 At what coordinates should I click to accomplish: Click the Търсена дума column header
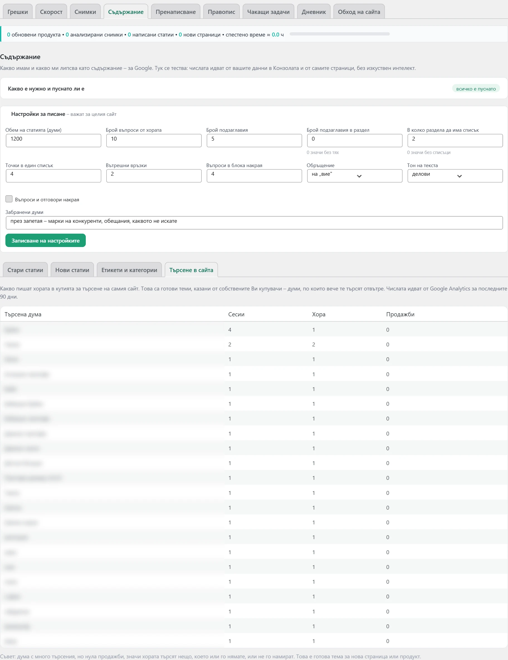point(23,314)
